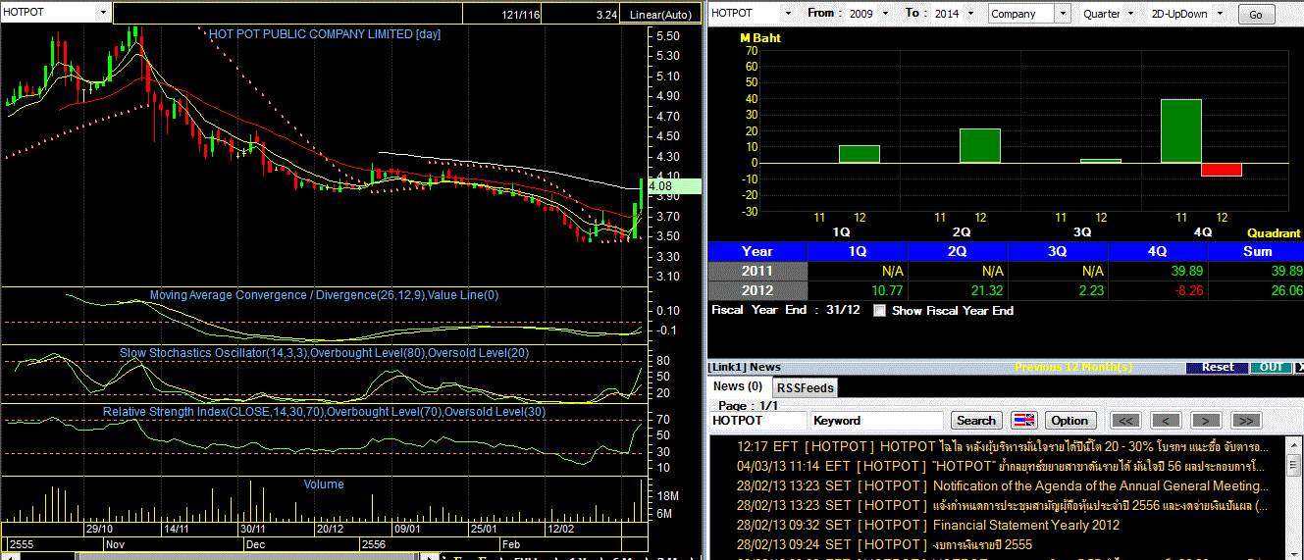Viewport: 1304px width, 560px height.
Task: Click the language flag icon
Action: click(x=1023, y=420)
